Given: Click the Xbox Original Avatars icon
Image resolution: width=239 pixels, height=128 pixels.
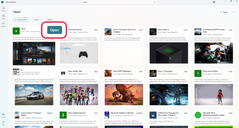Looking at the screenshot, I should [63, 115].
